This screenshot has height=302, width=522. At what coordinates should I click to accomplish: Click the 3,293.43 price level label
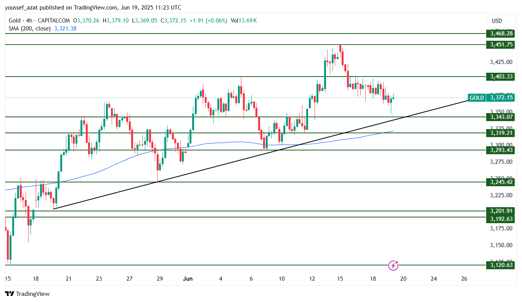pyautogui.click(x=501, y=150)
